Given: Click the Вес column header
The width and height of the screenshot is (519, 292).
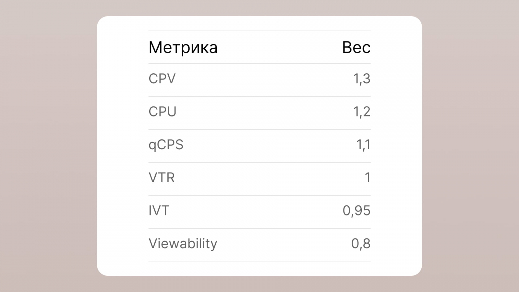Looking at the screenshot, I should tap(356, 47).
